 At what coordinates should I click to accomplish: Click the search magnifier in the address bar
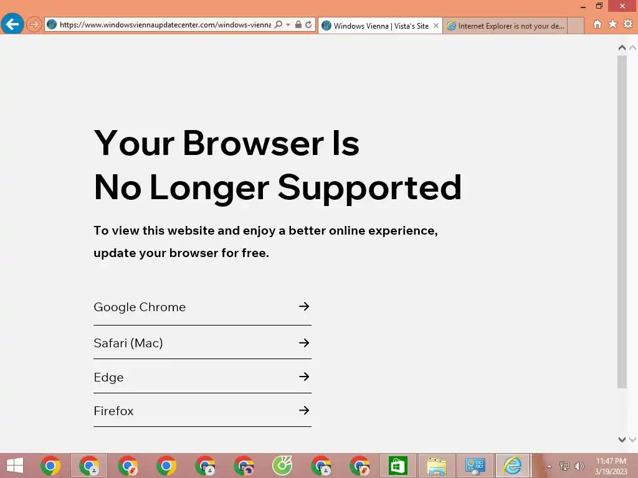(x=279, y=24)
